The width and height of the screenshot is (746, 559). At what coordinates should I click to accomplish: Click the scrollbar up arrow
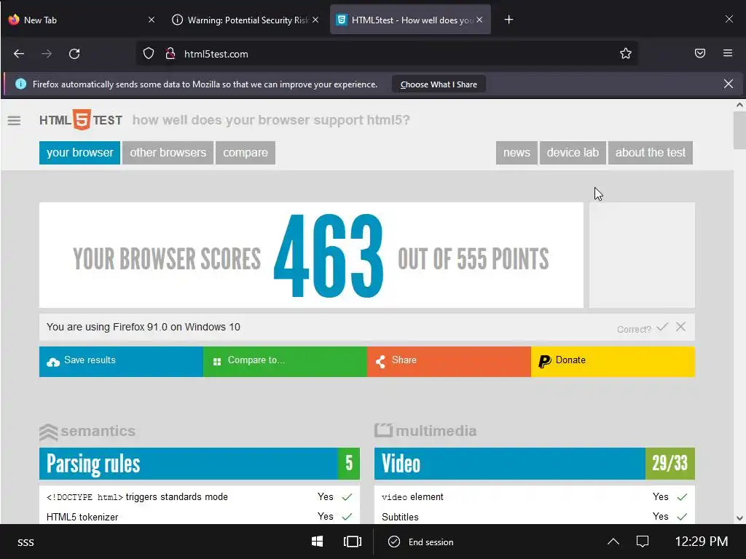pos(739,105)
